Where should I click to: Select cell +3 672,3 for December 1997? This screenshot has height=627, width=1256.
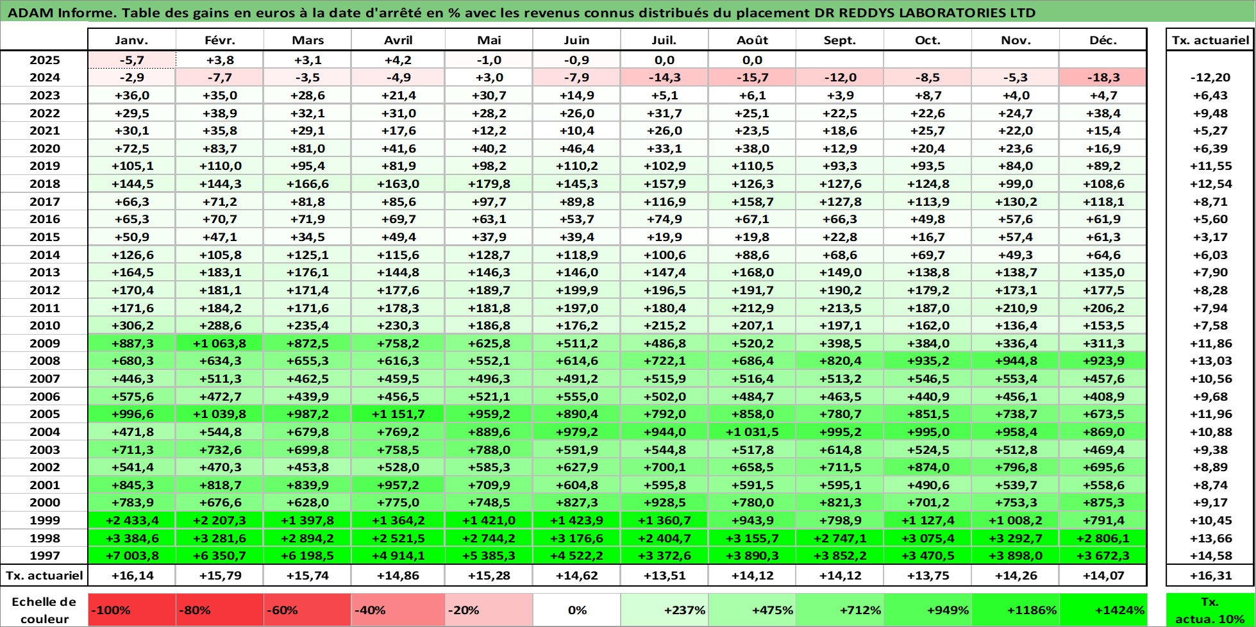click(x=1103, y=556)
